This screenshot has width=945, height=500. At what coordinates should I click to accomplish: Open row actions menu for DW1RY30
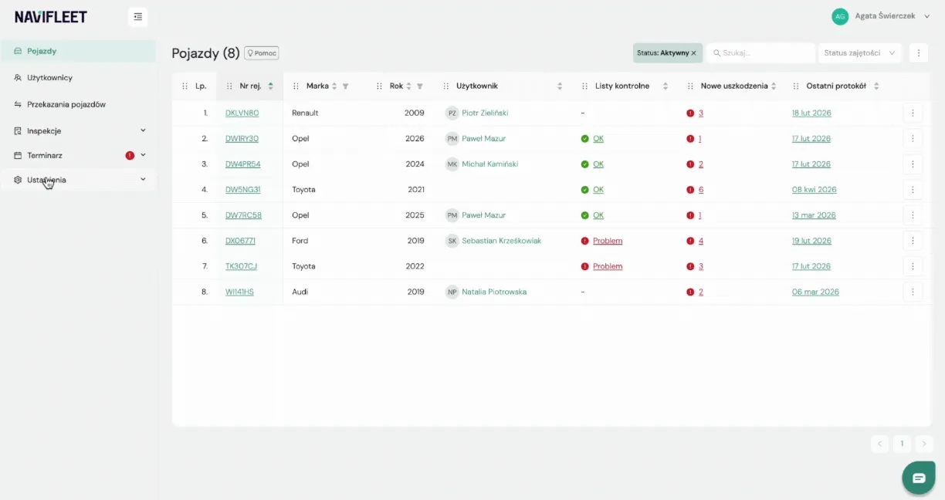[913, 139]
